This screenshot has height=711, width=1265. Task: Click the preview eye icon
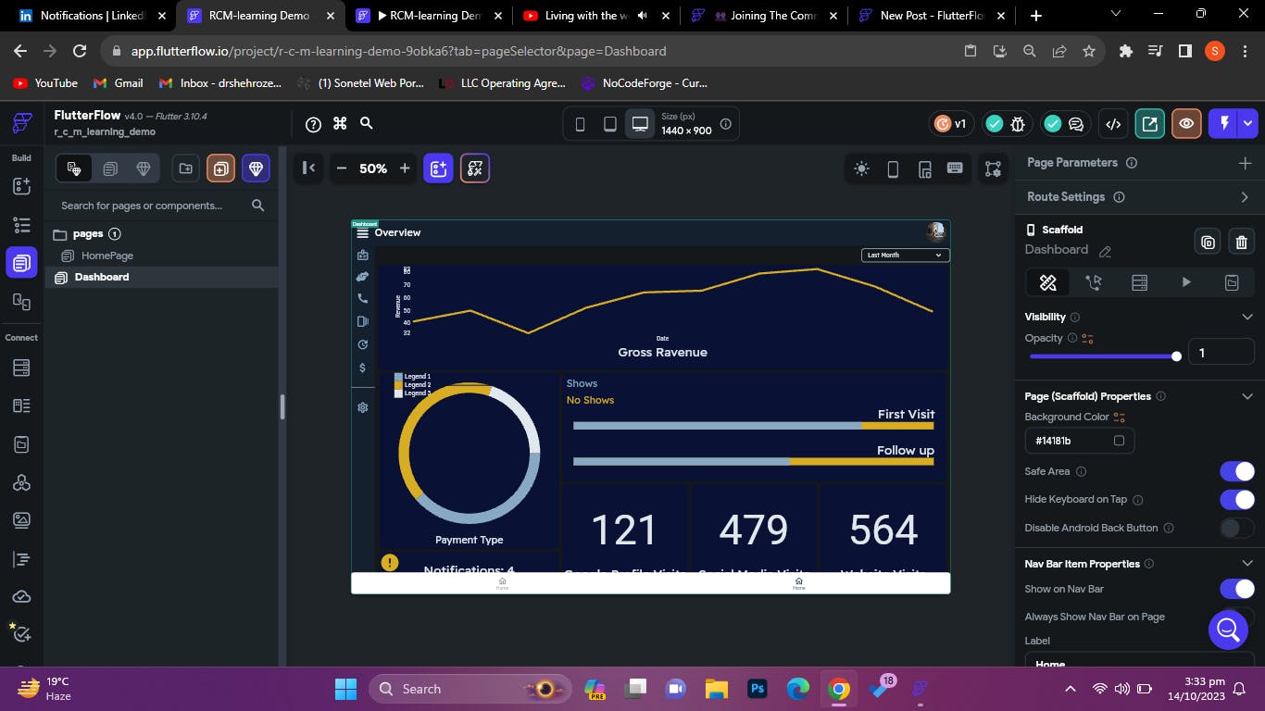[1186, 124]
